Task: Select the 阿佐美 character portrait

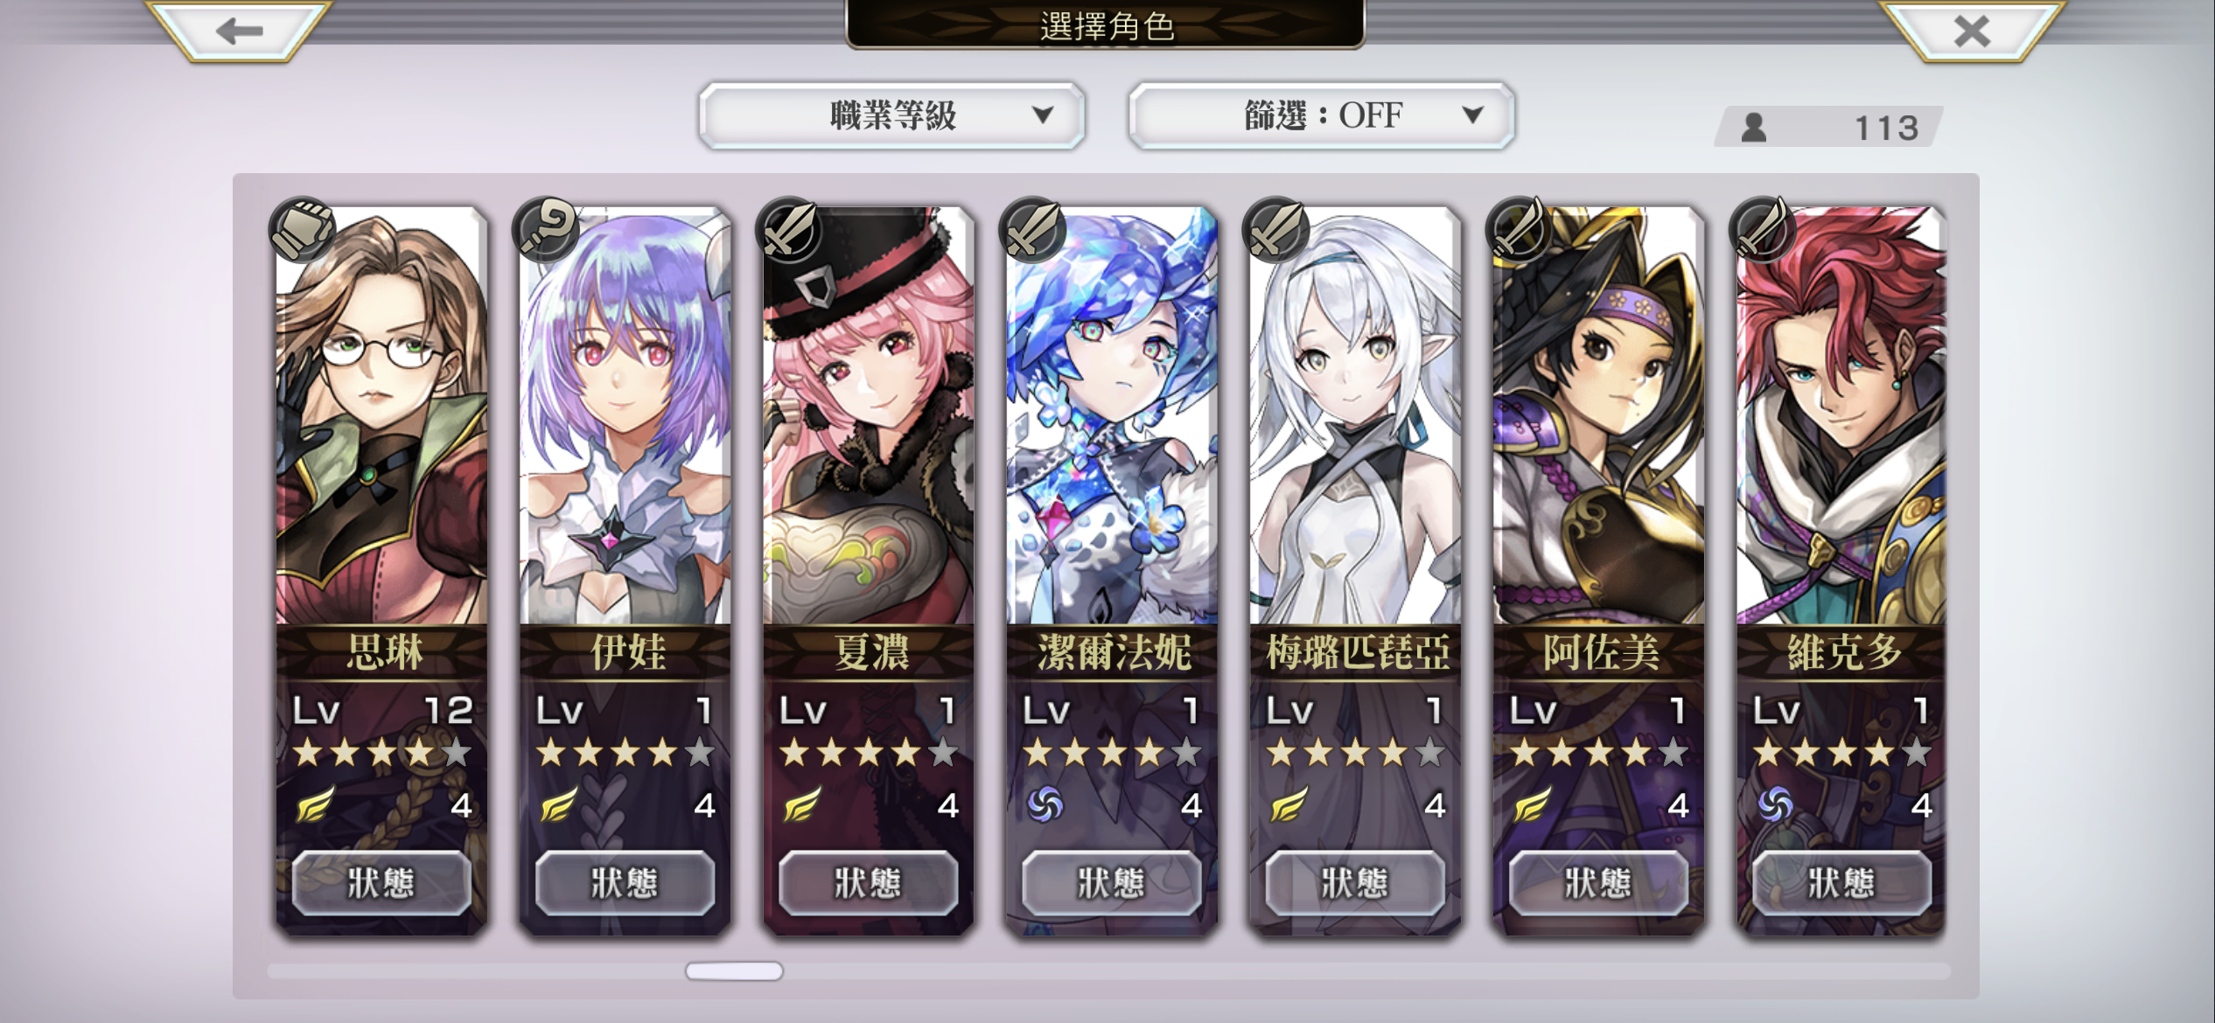Action: [x=1598, y=415]
